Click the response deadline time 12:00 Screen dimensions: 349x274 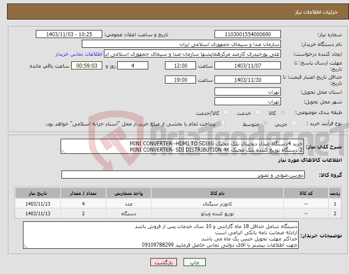click(x=180, y=65)
